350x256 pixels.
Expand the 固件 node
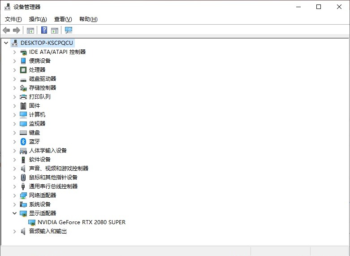(x=15, y=106)
